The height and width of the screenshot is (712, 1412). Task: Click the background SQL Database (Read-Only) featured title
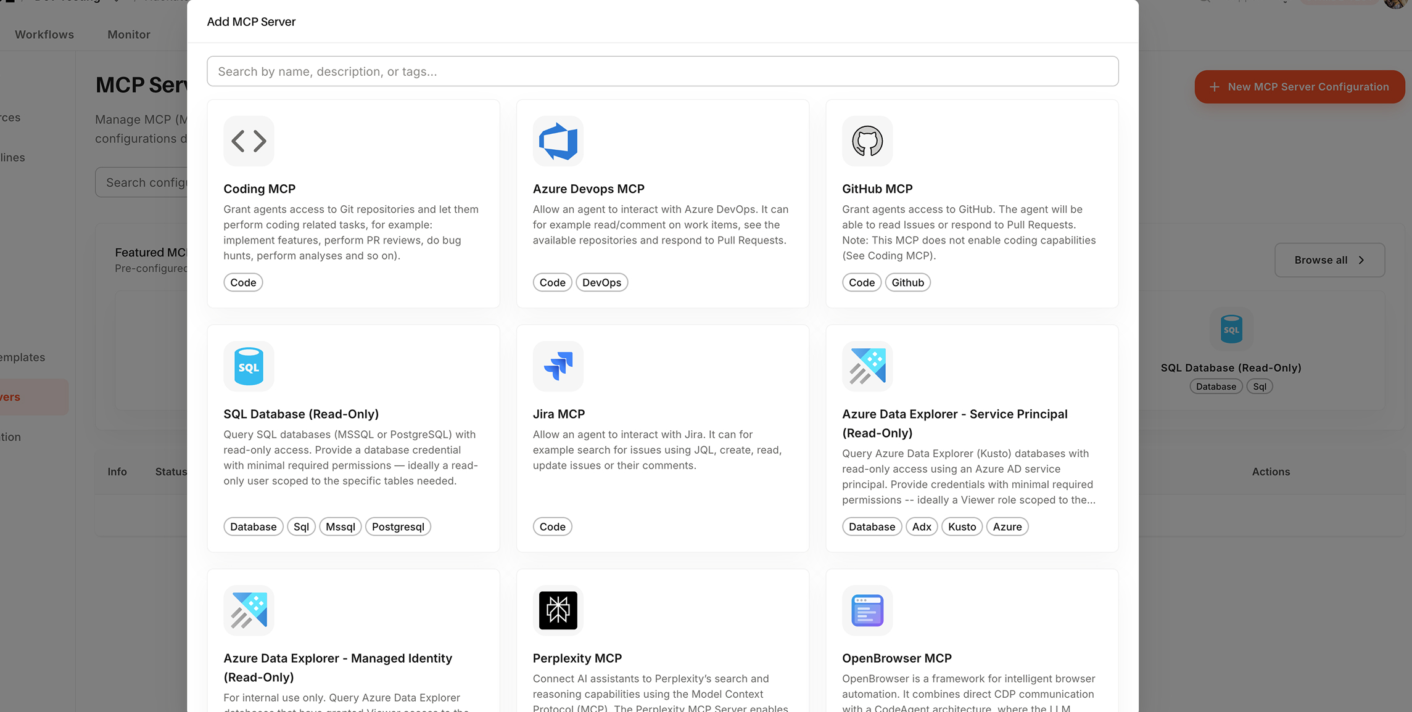click(x=1231, y=367)
